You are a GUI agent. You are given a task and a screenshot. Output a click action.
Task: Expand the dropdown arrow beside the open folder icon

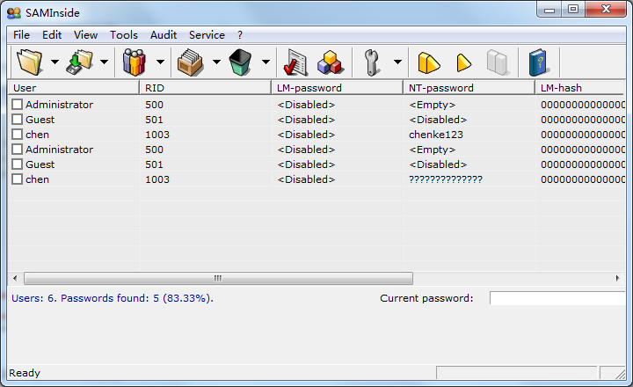pyautogui.click(x=55, y=62)
